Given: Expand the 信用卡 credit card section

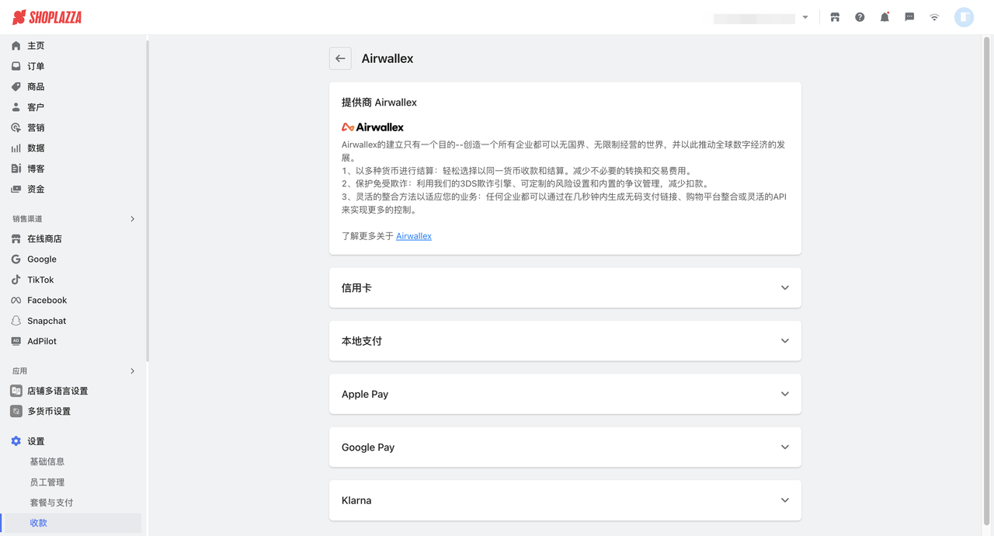Looking at the screenshot, I should (x=565, y=287).
